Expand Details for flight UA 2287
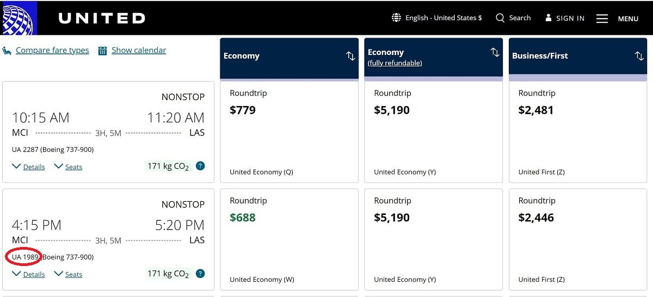This screenshot has height=297, width=653. click(x=28, y=166)
